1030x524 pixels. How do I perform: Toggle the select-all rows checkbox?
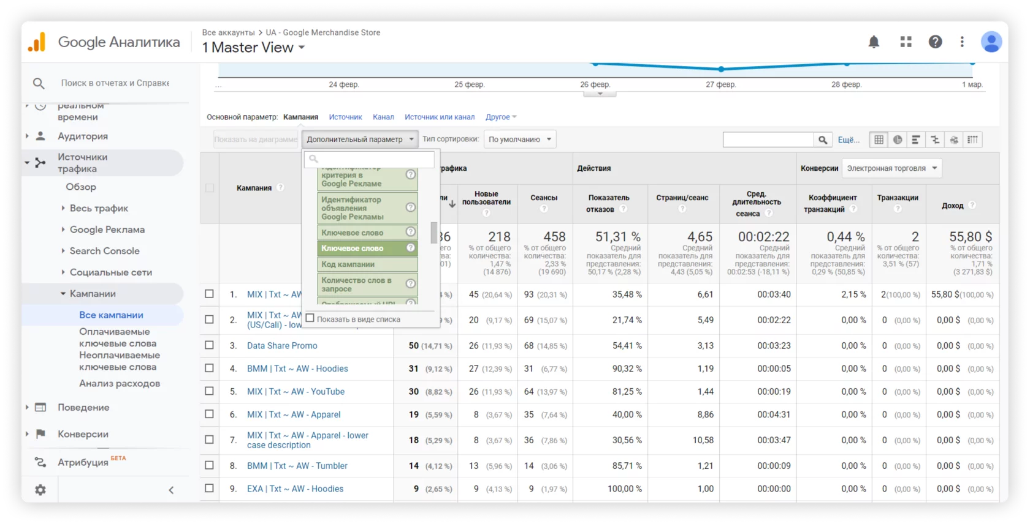[x=210, y=188]
